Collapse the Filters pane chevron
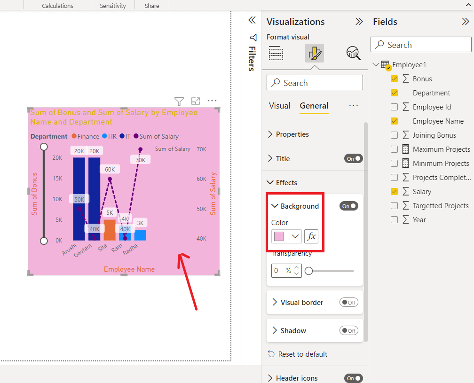 click(x=252, y=20)
